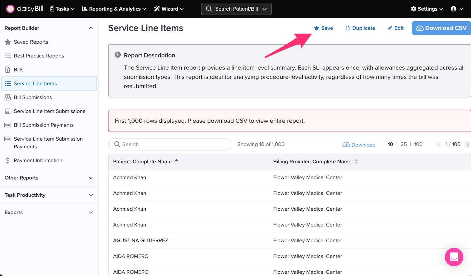Click the Download CSV button

tap(441, 28)
